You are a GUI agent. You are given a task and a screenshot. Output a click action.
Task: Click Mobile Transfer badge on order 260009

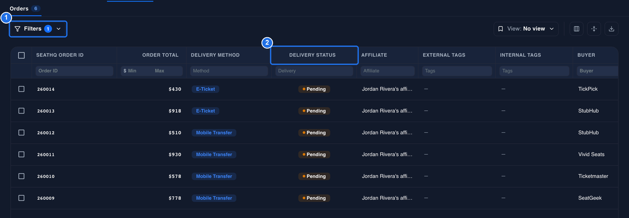click(x=214, y=198)
